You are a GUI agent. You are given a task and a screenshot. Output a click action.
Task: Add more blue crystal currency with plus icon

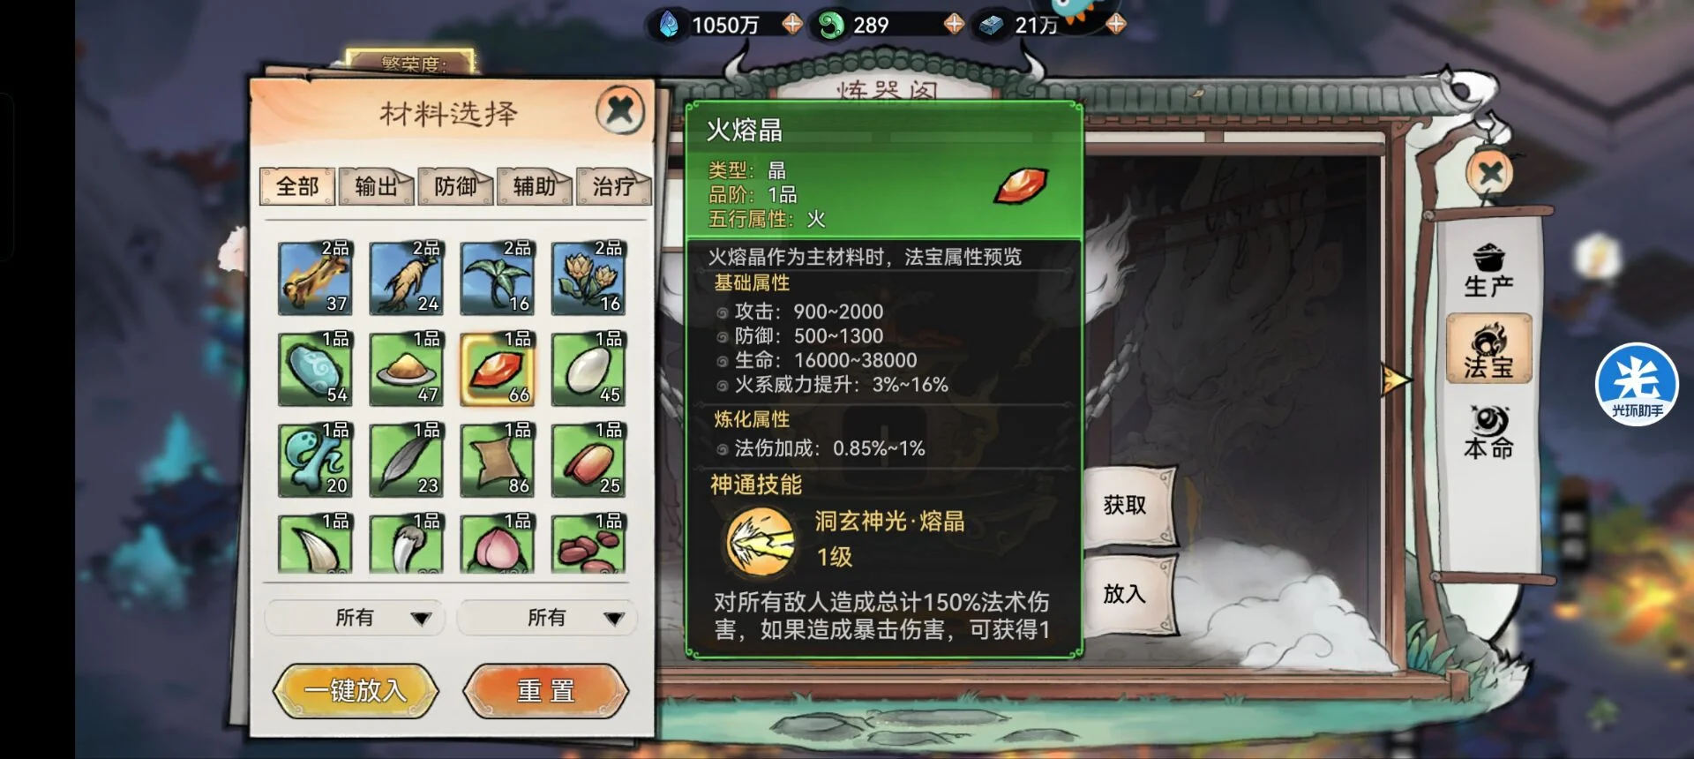click(x=791, y=24)
